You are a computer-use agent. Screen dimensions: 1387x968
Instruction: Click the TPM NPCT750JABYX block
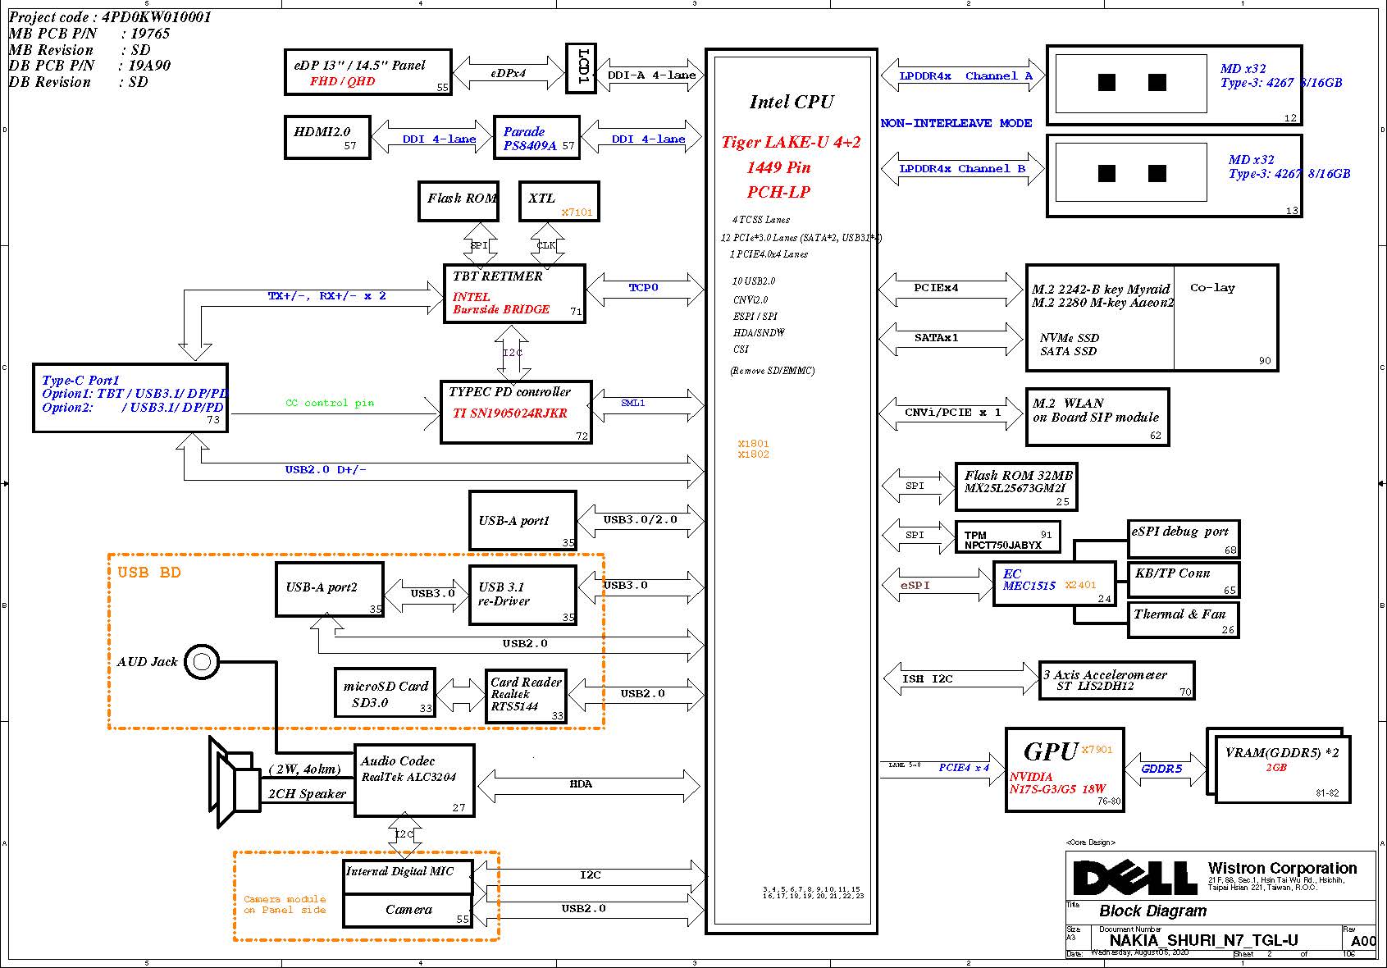click(1007, 537)
